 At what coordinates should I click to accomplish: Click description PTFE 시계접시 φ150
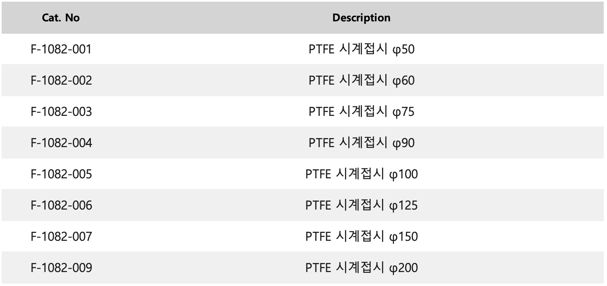(x=361, y=237)
